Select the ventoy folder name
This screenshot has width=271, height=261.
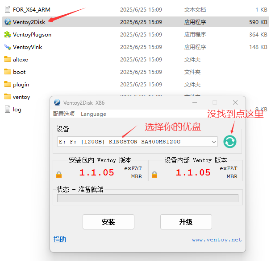(21, 97)
